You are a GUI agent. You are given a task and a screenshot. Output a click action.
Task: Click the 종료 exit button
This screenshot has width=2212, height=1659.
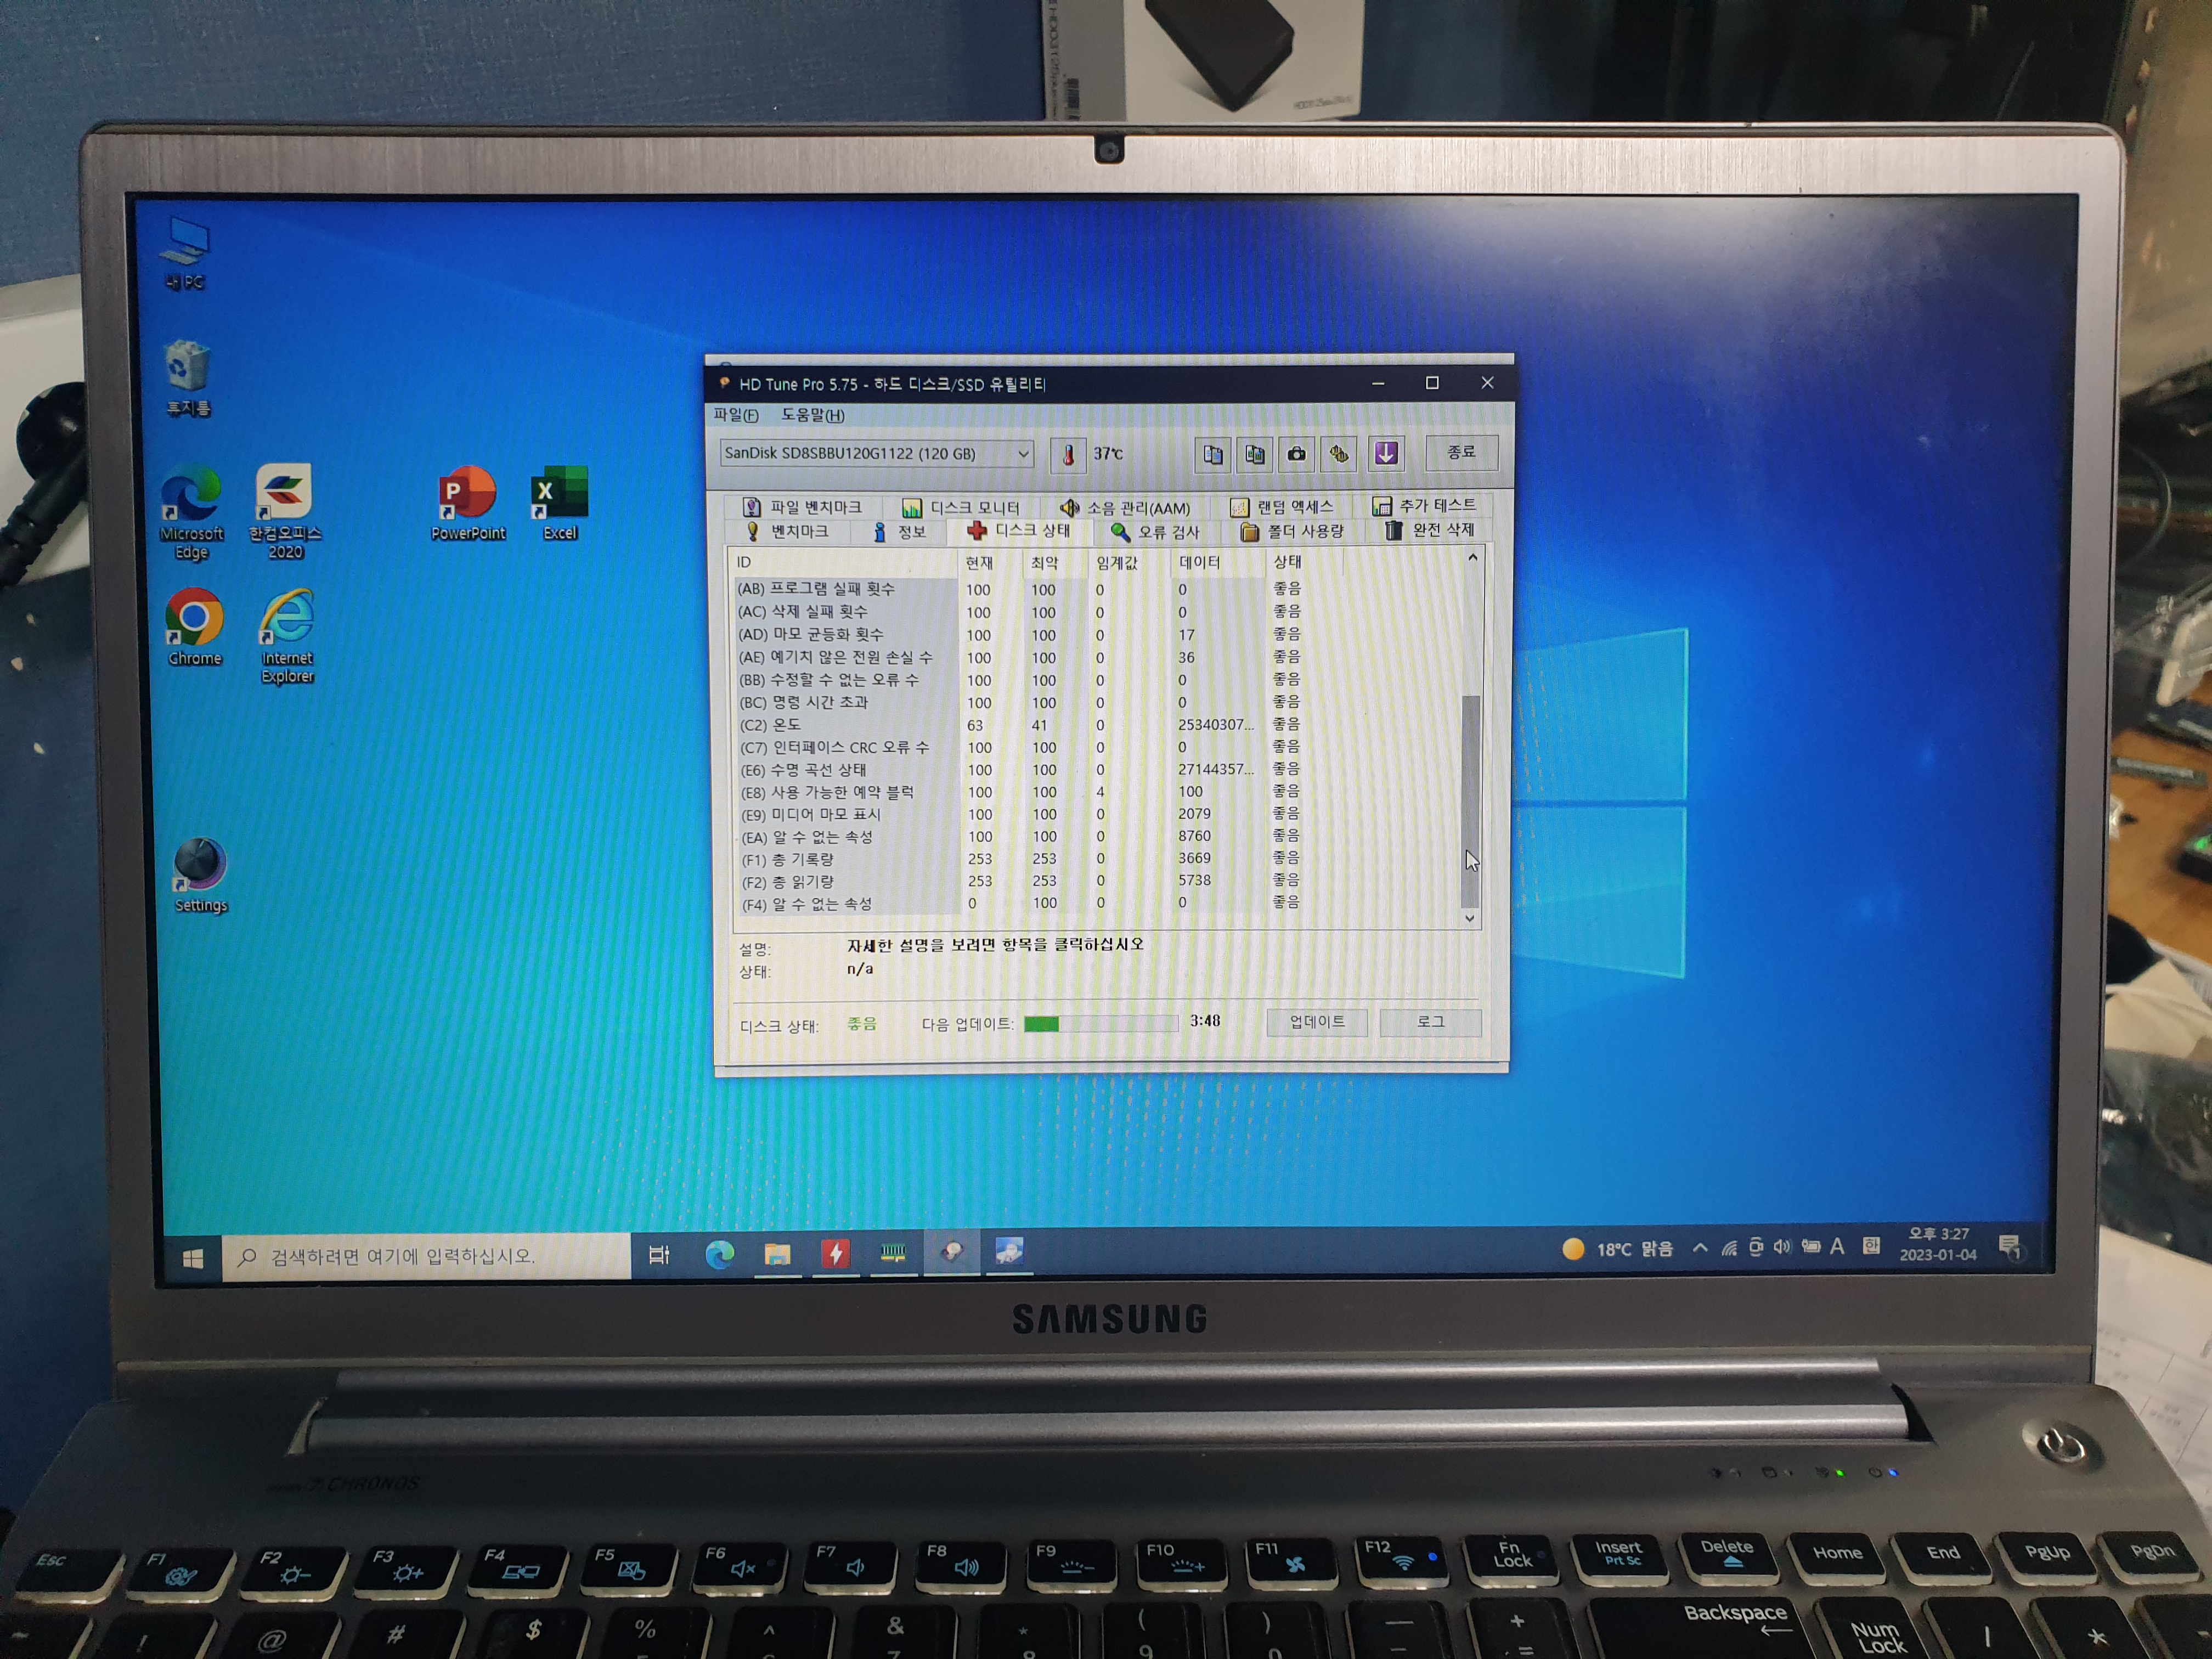tap(1461, 452)
